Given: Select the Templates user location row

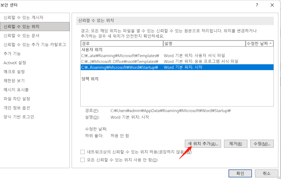Looking at the screenshot, I should 120,55.
